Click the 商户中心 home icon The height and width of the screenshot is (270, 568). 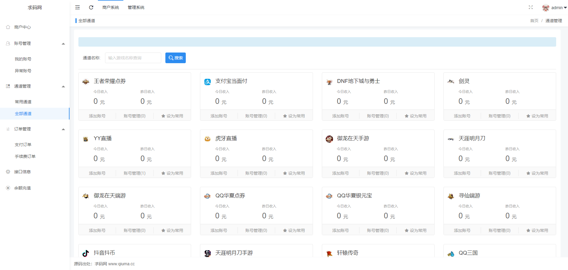pyautogui.click(x=8, y=27)
